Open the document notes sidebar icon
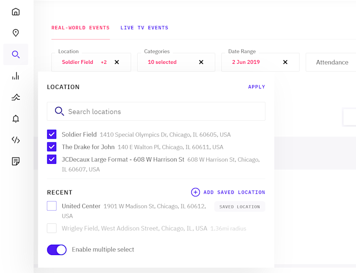 pos(16,161)
